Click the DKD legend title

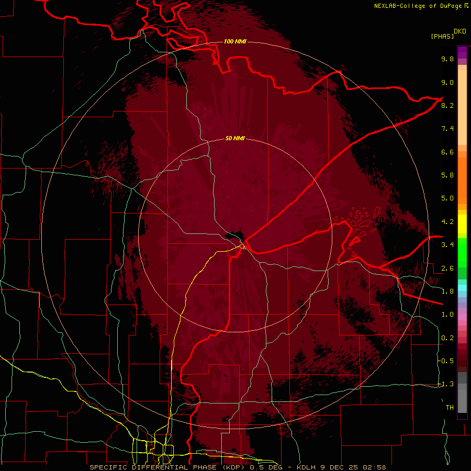(x=460, y=31)
